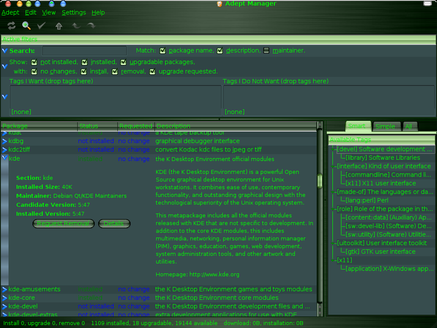Collapse the Tags filter section arrow
Screen dimensions: 437x328
(4, 97)
